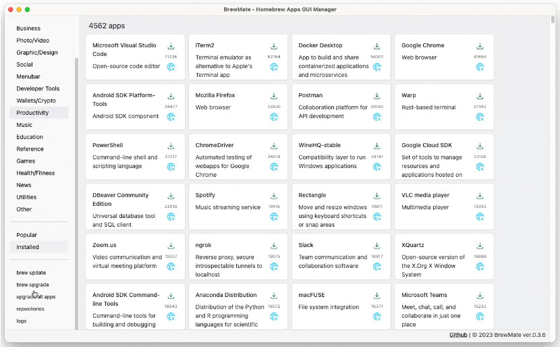Open the repositories view

30,309
